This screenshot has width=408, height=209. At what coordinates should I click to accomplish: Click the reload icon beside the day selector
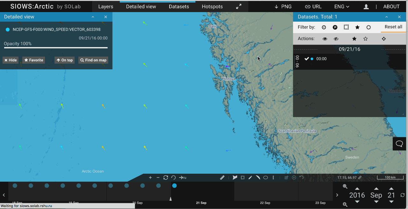point(403,195)
